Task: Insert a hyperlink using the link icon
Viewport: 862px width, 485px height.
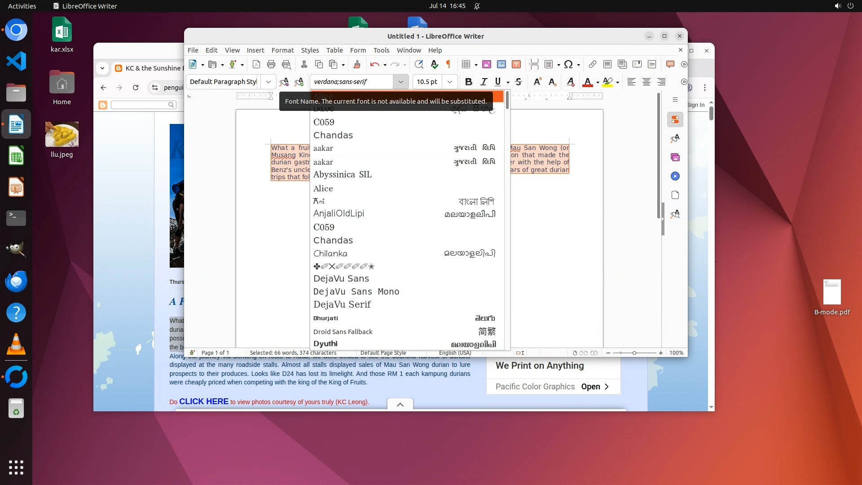Action: point(593,64)
